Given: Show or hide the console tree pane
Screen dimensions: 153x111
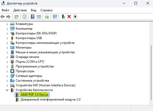Looking at the screenshot, I should click(17, 17).
